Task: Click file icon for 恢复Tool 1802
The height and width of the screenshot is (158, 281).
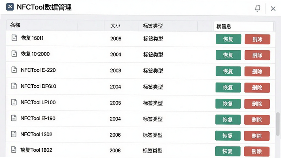Action: [14, 150]
